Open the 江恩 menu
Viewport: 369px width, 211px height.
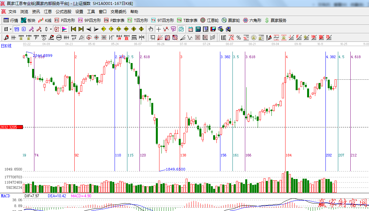48,11
